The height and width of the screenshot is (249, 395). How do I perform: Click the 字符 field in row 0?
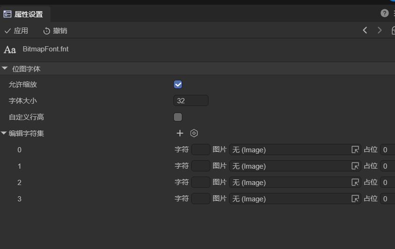(201, 149)
